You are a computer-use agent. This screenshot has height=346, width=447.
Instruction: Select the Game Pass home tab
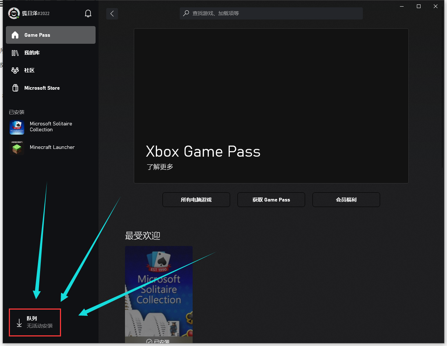pos(51,35)
